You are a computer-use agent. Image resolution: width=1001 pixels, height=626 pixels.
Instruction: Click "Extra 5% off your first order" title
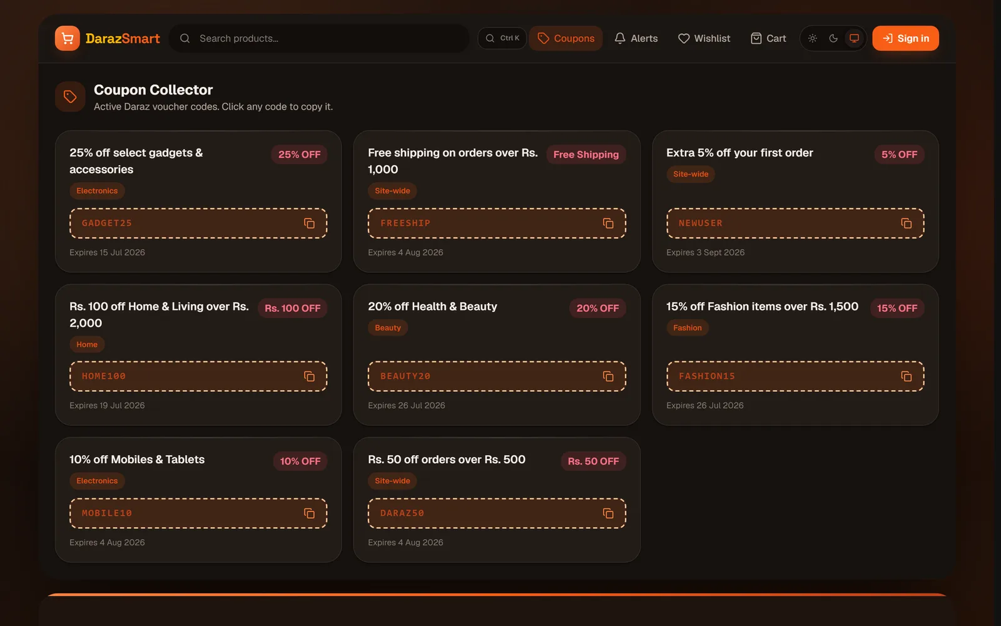coord(739,153)
